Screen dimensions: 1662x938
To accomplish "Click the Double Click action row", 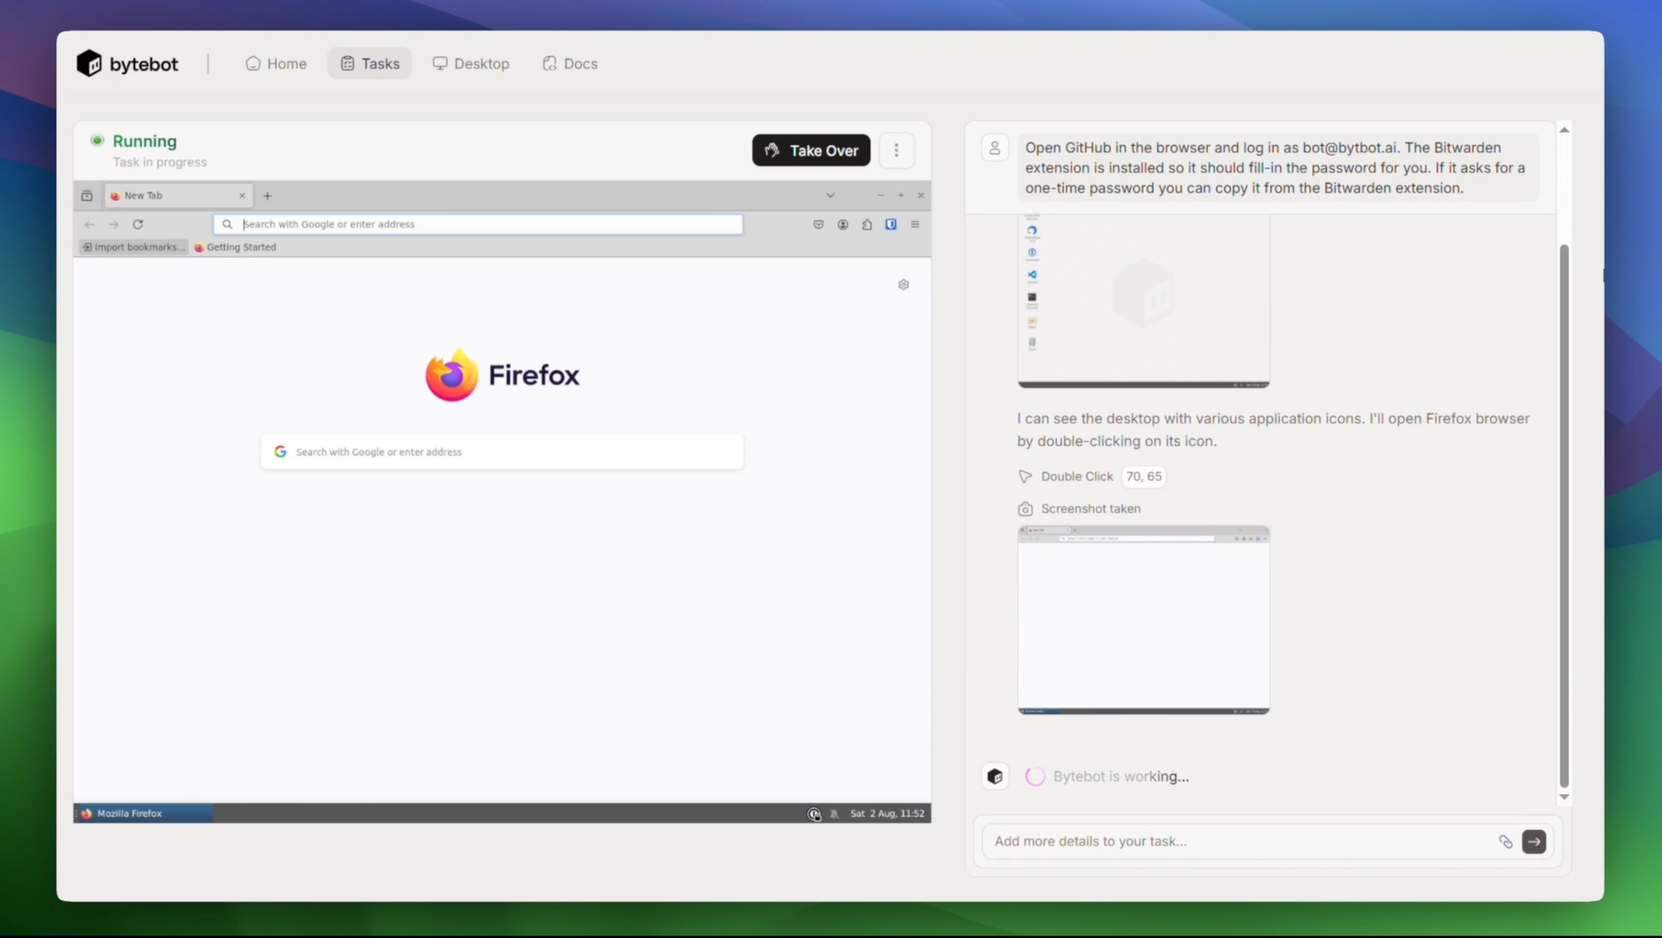I will (x=1091, y=476).
